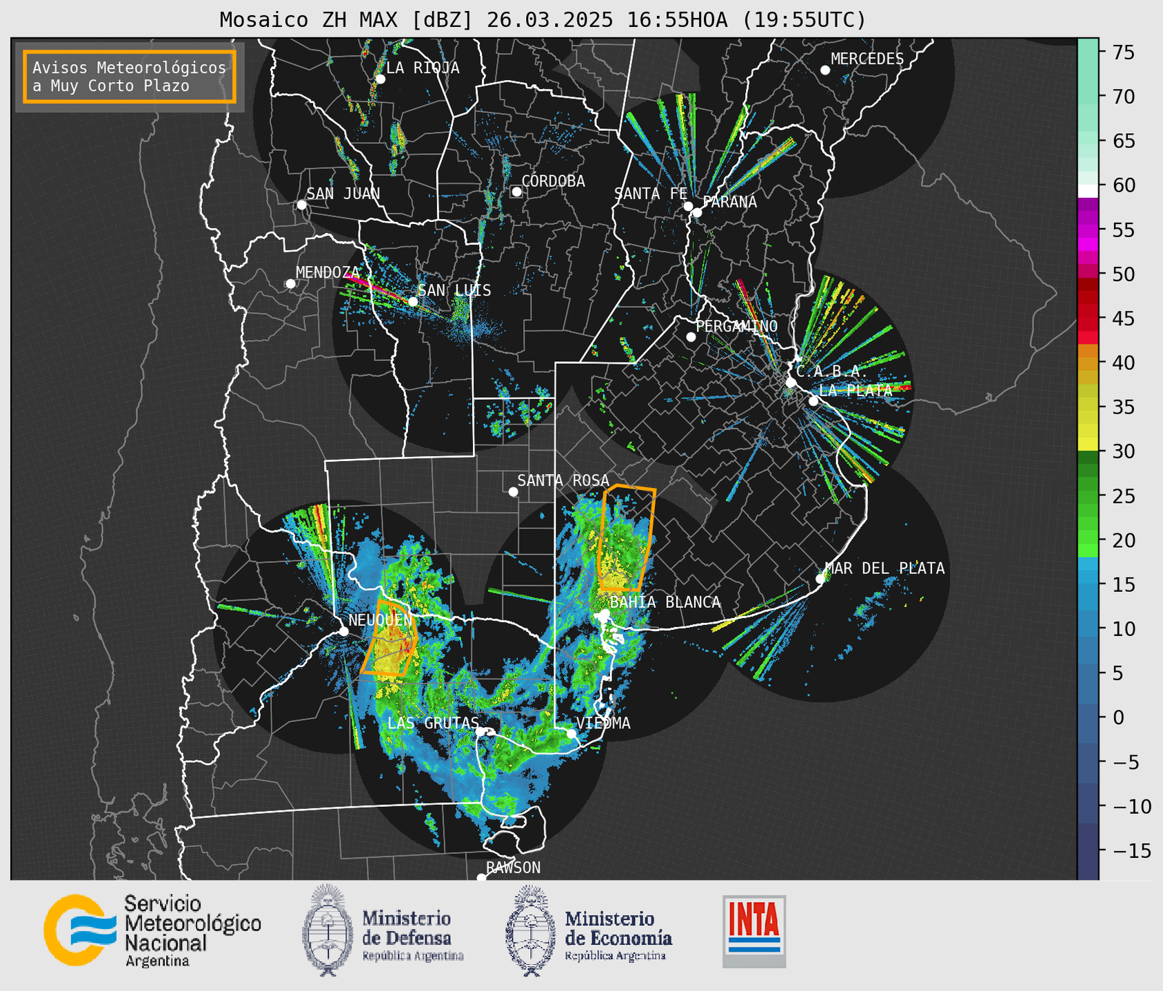Click the CORDOBA map label text
Screen dimensions: 1163x991
point(553,181)
